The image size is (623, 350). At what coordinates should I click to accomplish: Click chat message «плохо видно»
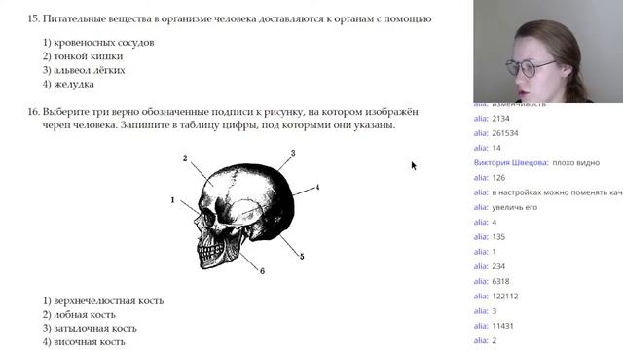pyautogui.click(x=575, y=162)
